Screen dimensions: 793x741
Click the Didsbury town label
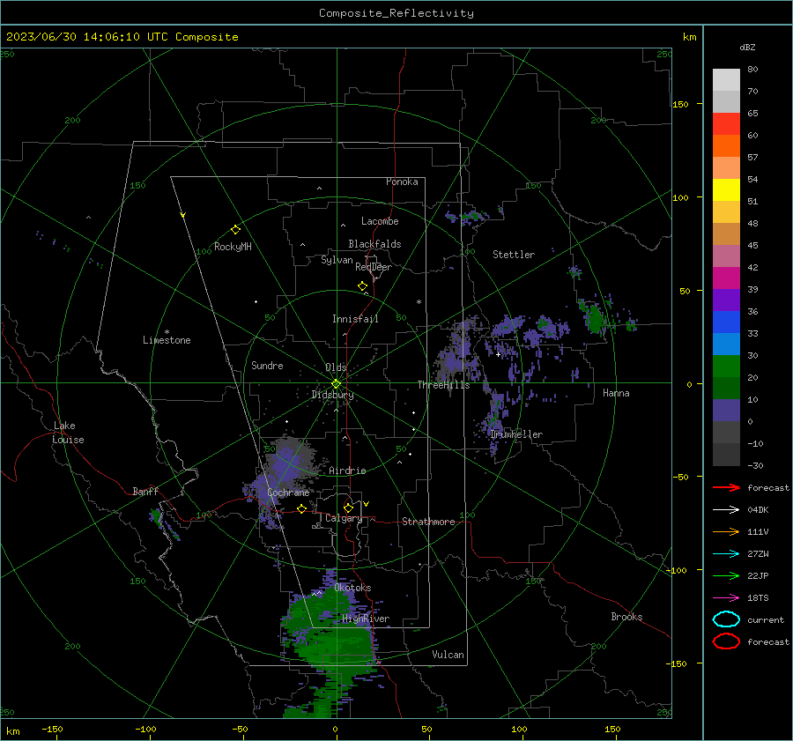point(332,395)
